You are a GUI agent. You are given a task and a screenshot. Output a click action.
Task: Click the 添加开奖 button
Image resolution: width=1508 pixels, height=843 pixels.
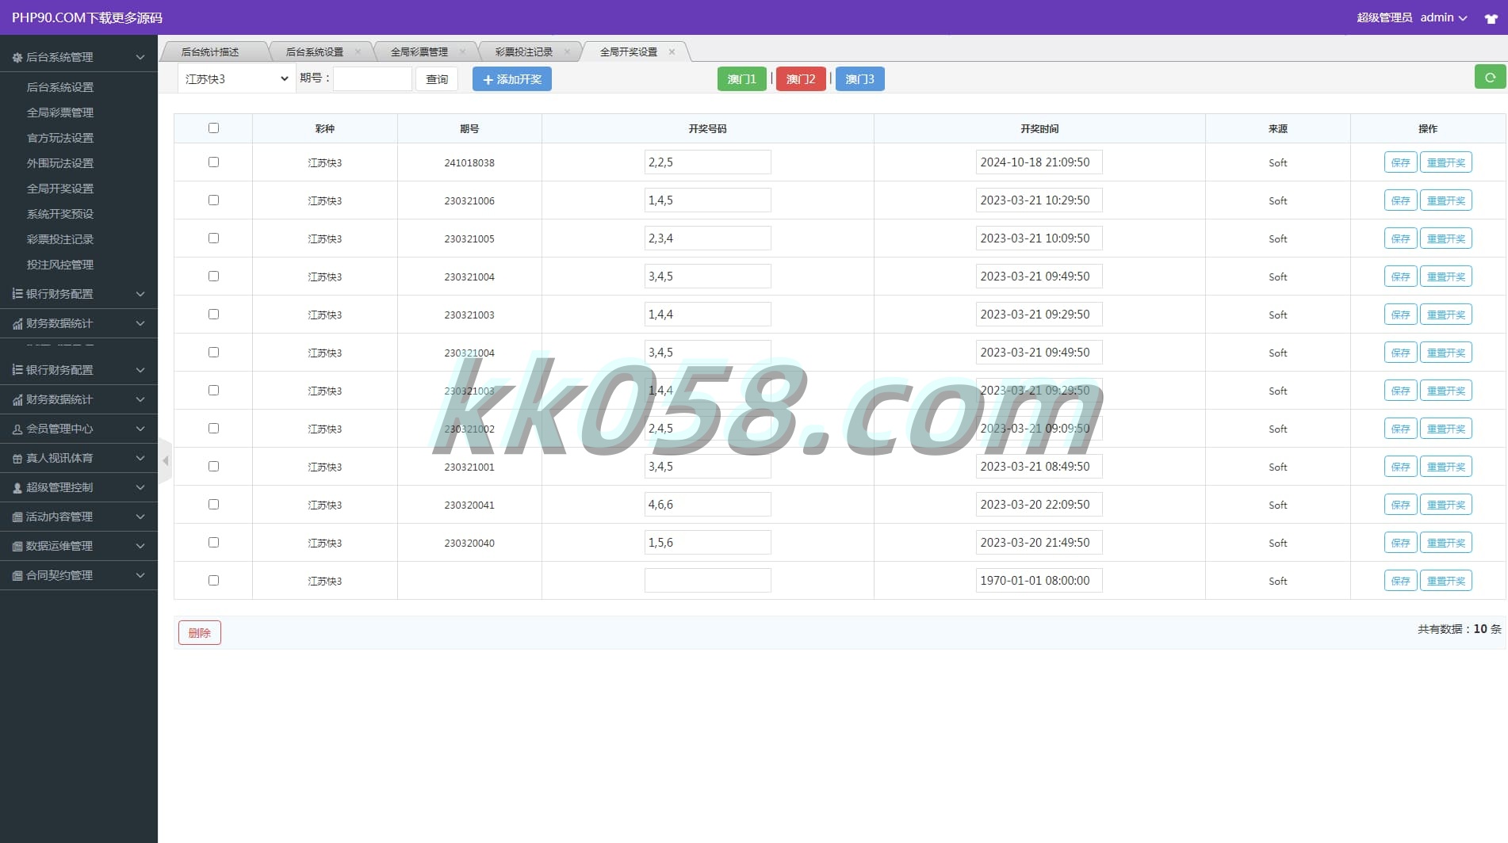[x=512, y=79]
